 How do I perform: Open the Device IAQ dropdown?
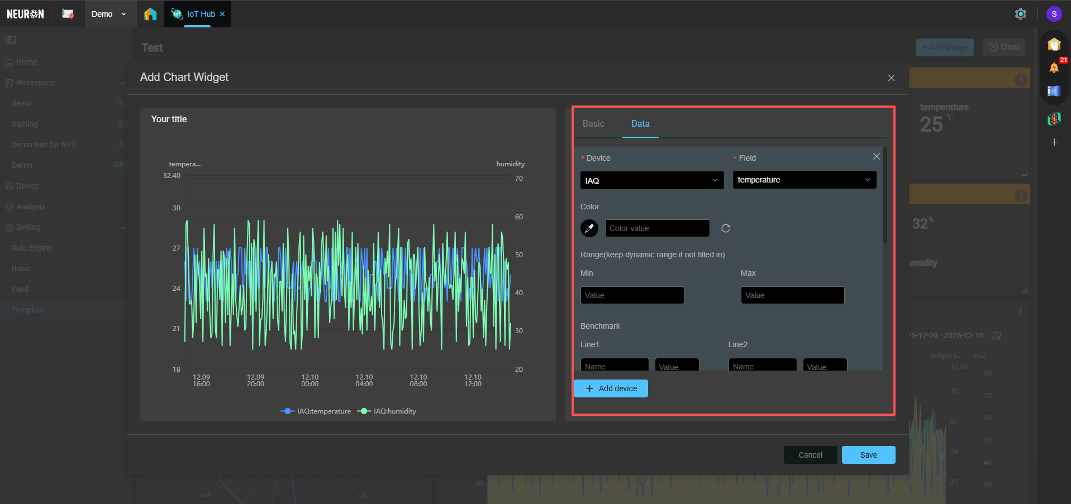click(x=651, y=180)
